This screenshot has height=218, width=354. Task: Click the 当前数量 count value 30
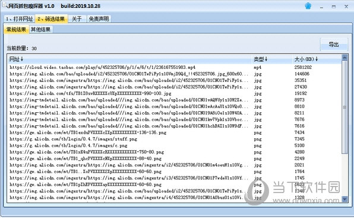pyautogui.click(x=34, y=49)
